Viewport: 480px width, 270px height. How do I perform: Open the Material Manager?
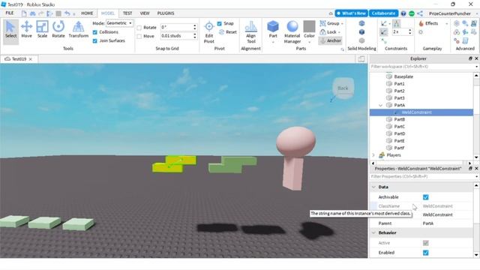coord(292,31)
